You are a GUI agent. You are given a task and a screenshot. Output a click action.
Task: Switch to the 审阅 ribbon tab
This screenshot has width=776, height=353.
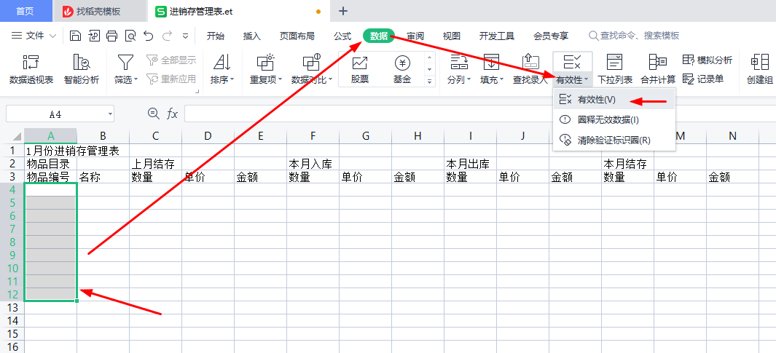click(415, 36)
